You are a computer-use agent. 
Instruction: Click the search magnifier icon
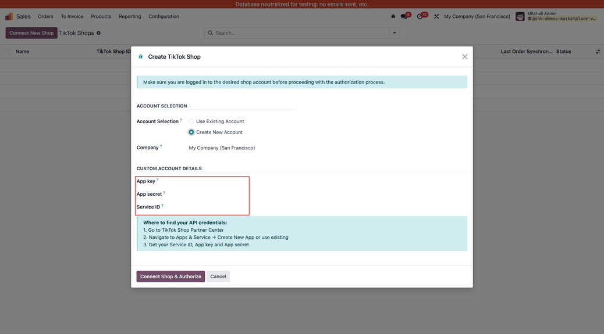point(210,33)
